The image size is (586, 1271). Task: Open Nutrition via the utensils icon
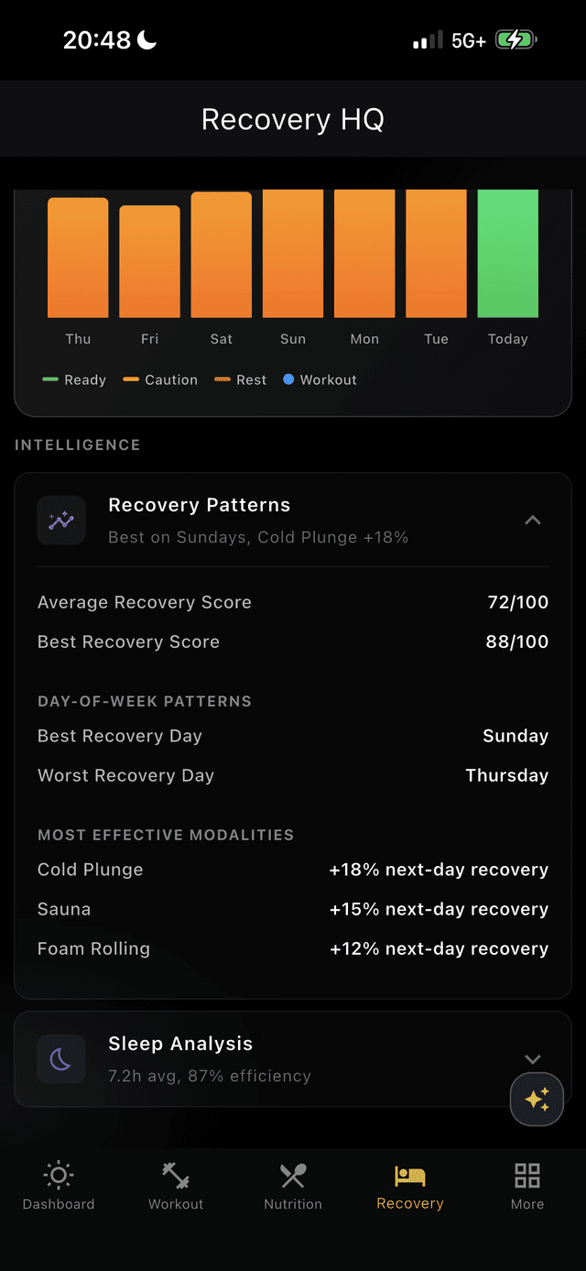pos(292,1176)
